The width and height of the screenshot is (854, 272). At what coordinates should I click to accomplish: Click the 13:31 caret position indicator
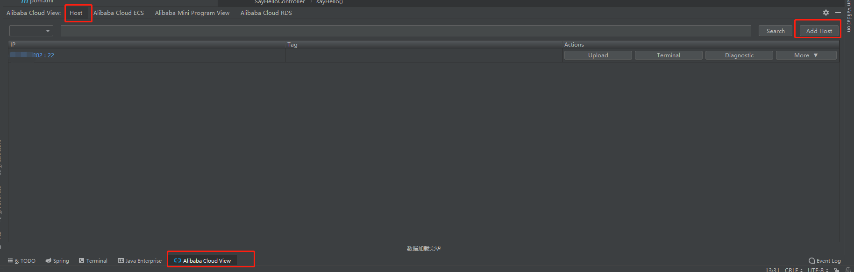coord(772,270)
